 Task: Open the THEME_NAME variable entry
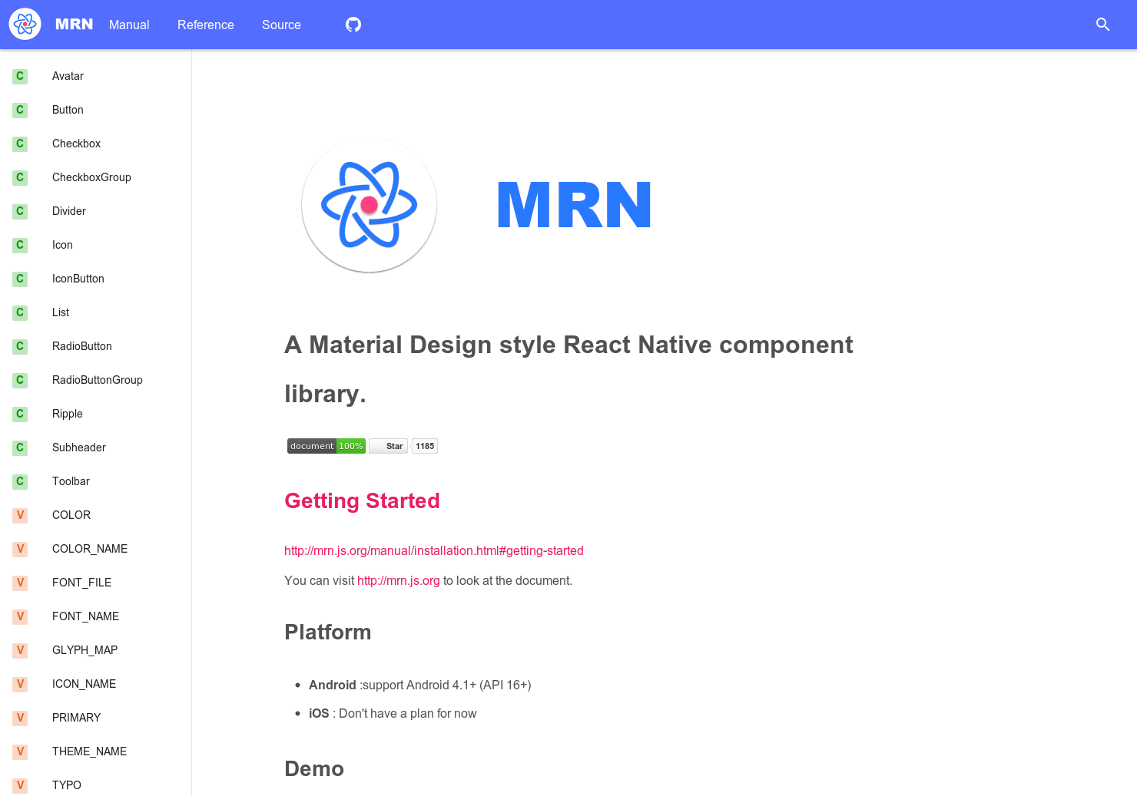89,751
